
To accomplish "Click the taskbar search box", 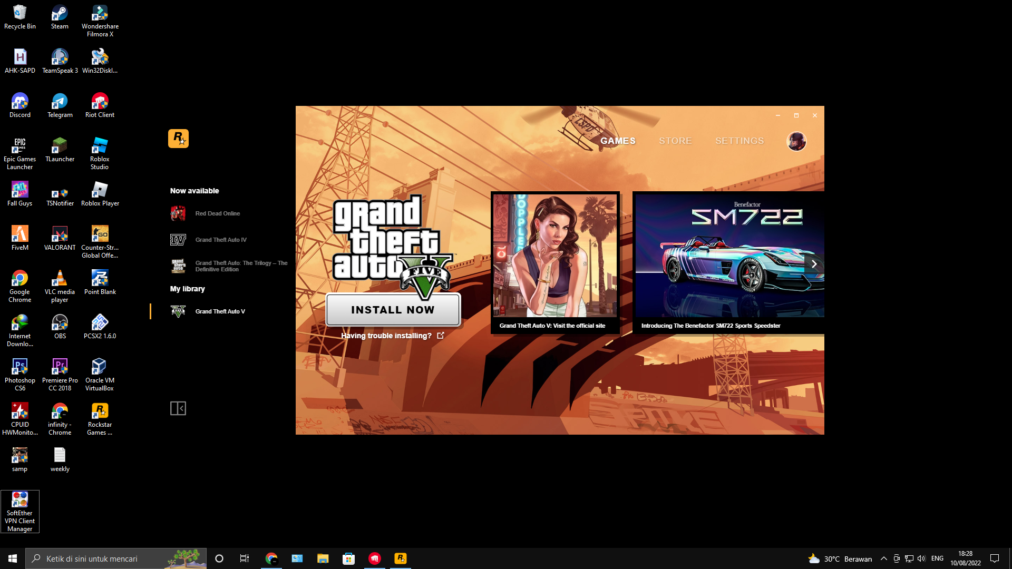I will tap(116, 558).
